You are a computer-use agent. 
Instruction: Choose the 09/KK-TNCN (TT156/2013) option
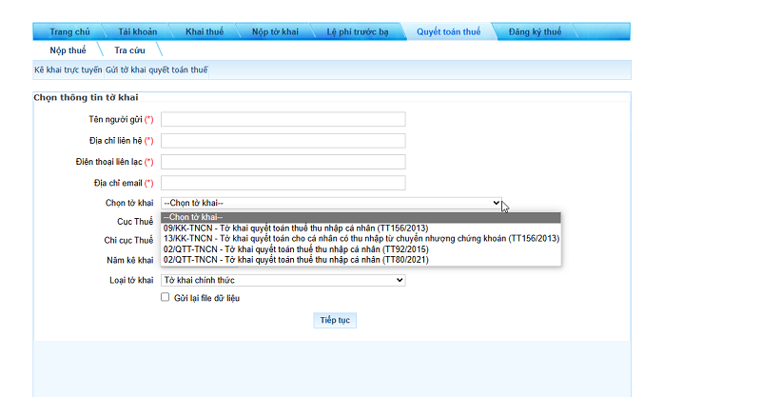pyautogui.click(x=361, y=228)
